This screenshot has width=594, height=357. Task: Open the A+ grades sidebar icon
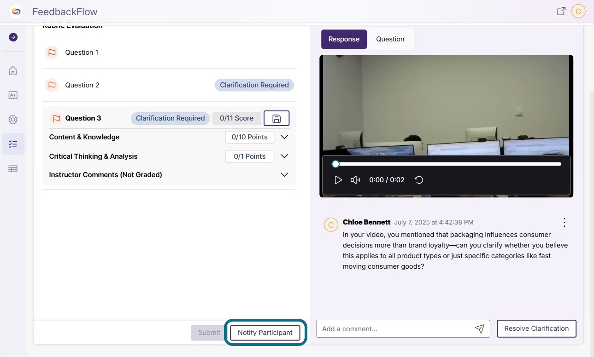point(13,95)
